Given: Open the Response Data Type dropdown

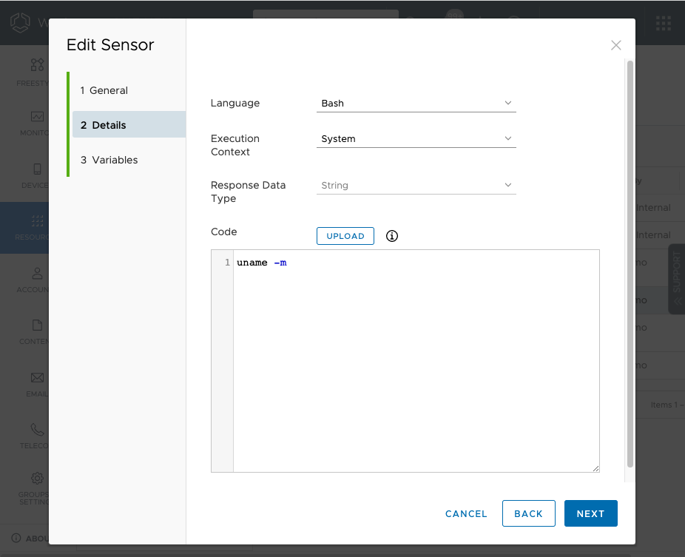Looking at the screenshot, I should [416, 186].
